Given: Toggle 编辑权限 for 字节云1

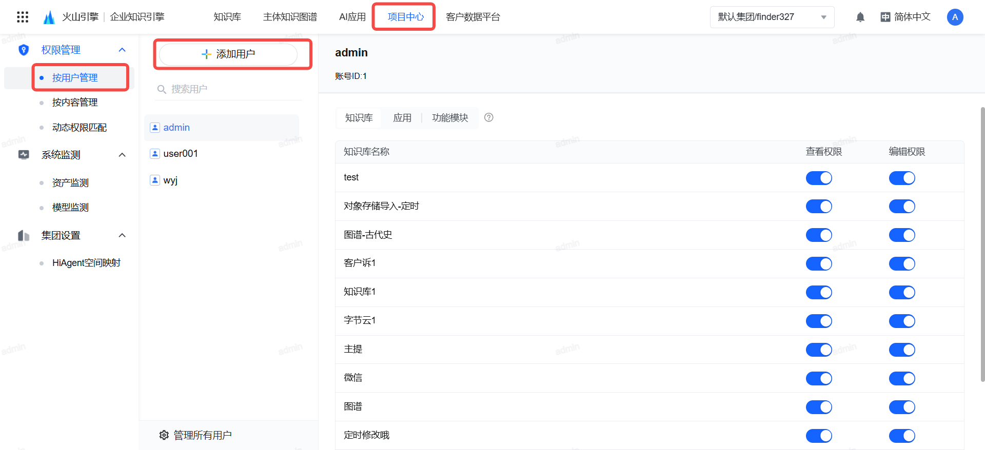Looking at the screenshot, I should pos(902,321).
